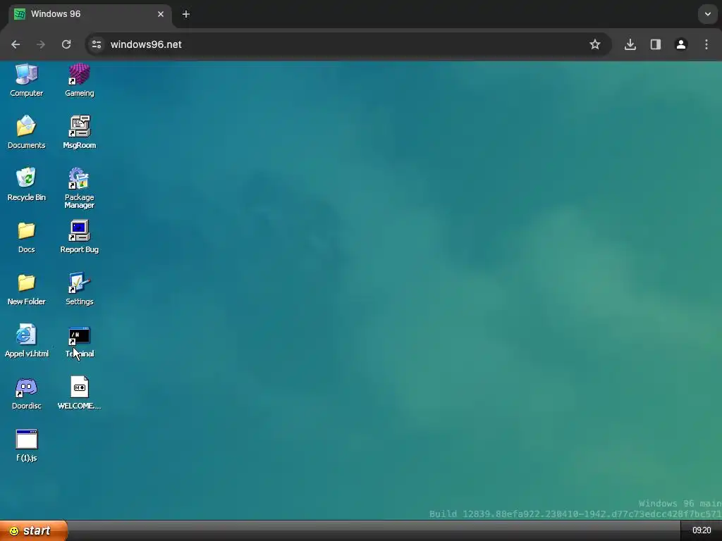Open the MsgRoom chat shortcut
The height and width of the screenshot is (541, 722).
(79, 132)
